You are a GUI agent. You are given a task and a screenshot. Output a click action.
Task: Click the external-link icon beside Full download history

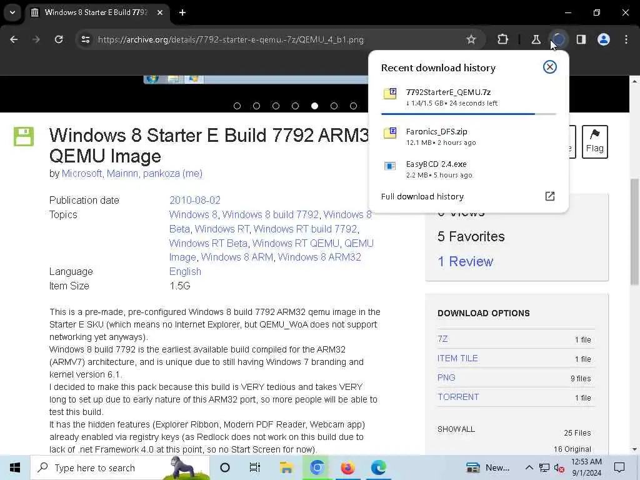(x=550, y=196)
